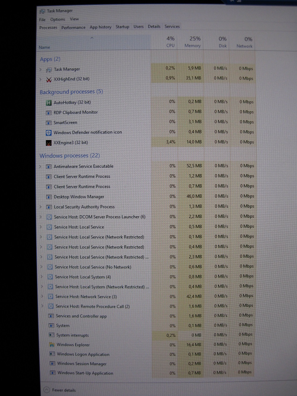
Task: Sort by the Disk column header
Action: click(x=217, y=42)
